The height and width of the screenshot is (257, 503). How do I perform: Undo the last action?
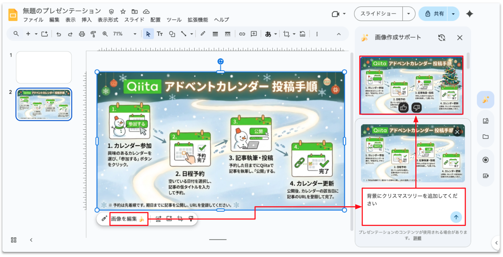[59, 34]
